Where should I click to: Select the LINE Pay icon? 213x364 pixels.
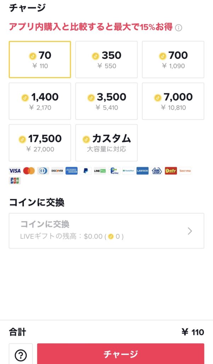coord(101,171)
